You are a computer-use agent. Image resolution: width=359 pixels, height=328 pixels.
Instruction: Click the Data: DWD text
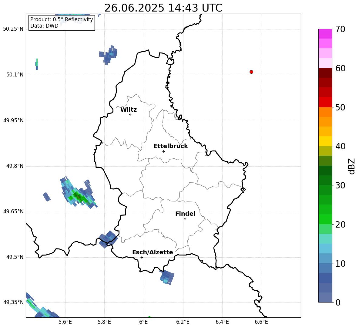pyautogui.click(x=44, y=26)
